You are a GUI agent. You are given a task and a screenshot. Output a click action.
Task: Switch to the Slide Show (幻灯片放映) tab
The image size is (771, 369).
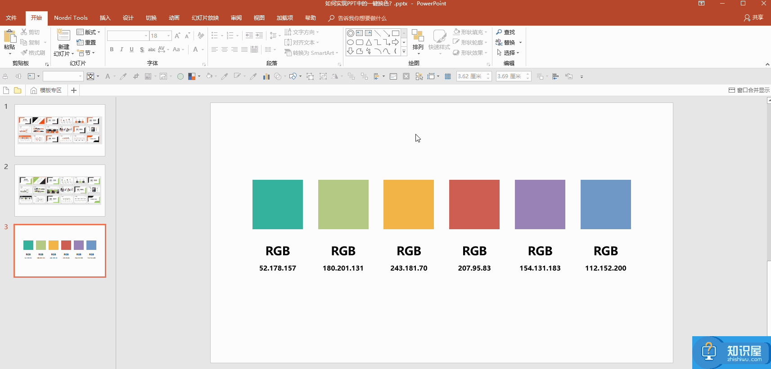(x=205, y=18)
